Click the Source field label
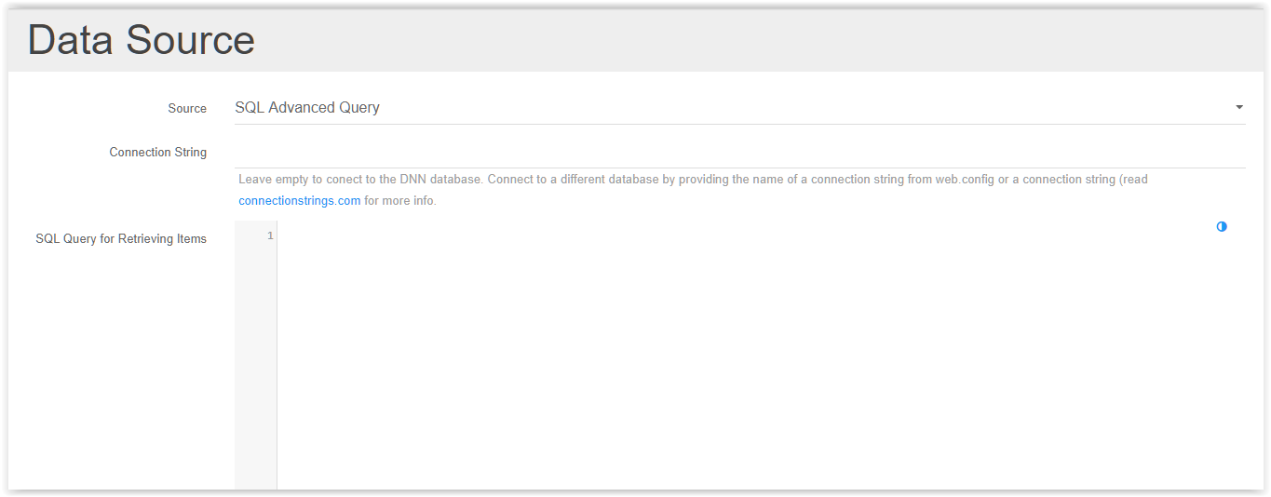This screenshot has width=1271, height=497. pos(187,108)
